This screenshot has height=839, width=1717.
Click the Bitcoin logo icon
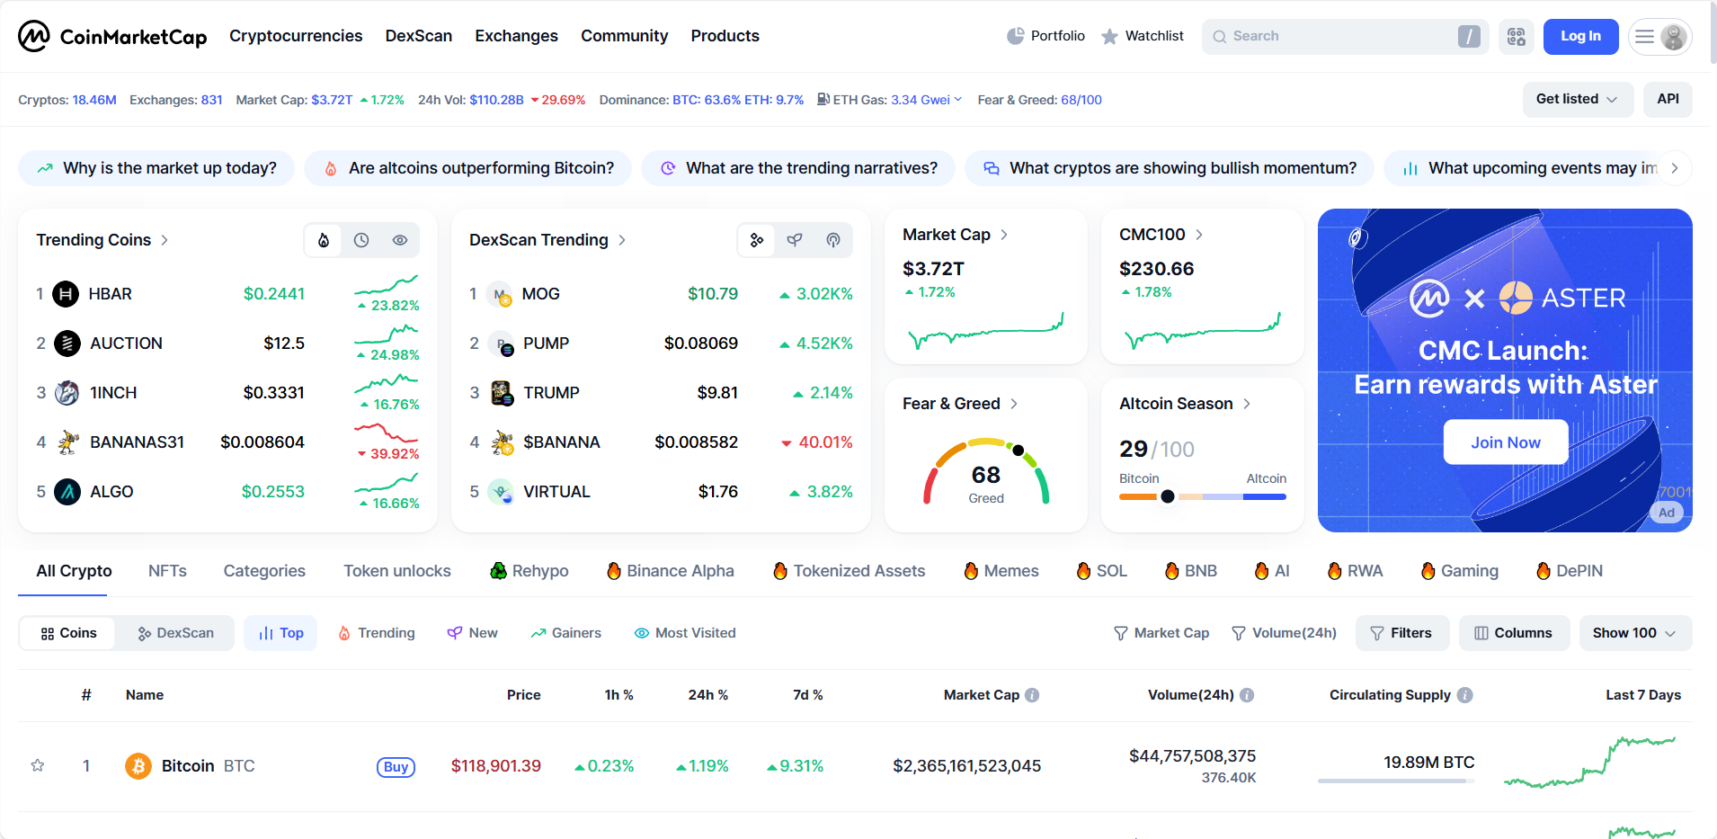(138, 766)
